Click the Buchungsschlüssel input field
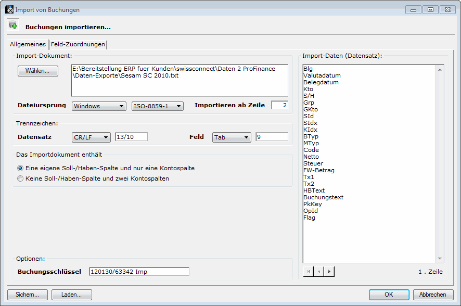The width and height of the screenshot is (461, 306). pos(139,272)
